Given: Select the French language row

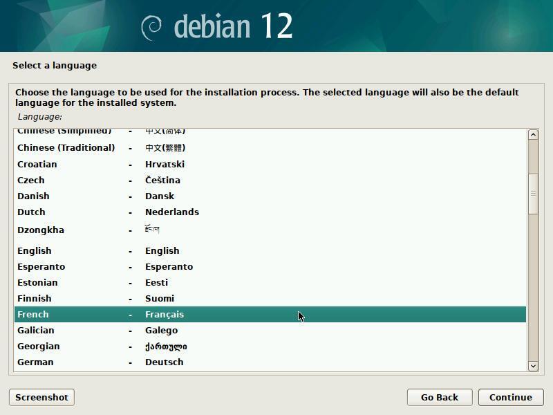Looking at the screenshot, I should point(33,314).
